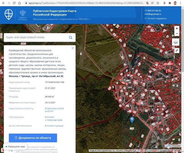This screenshot has width=184, height=153.
Task: Open the browser three-dot menu
Action: pos(180,2)
